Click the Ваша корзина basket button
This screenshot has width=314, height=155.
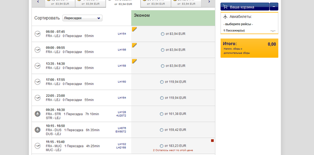245,7
